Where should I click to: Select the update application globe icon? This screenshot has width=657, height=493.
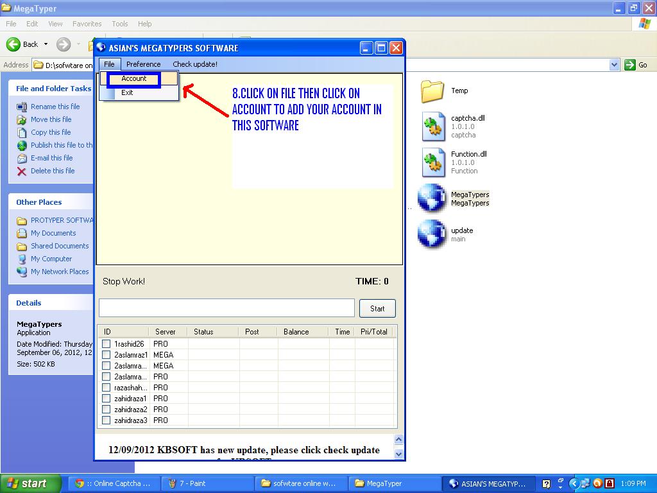(x=432, y=234)
